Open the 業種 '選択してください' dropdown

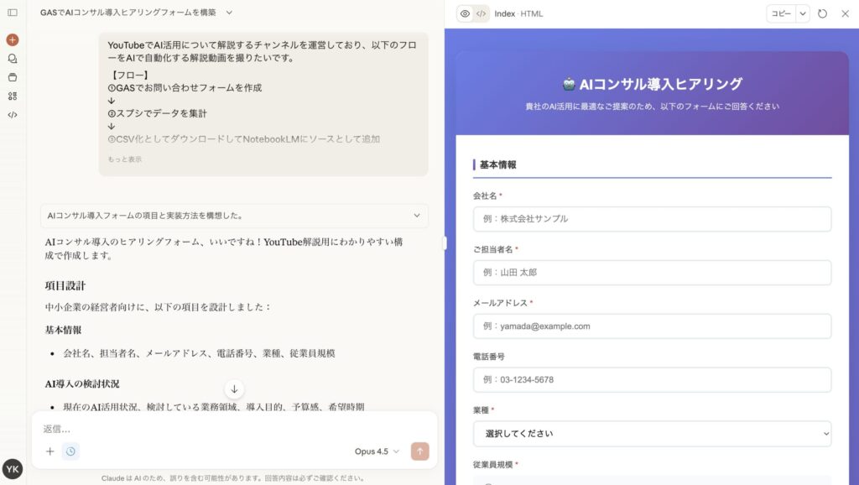(x=652, y=434)
